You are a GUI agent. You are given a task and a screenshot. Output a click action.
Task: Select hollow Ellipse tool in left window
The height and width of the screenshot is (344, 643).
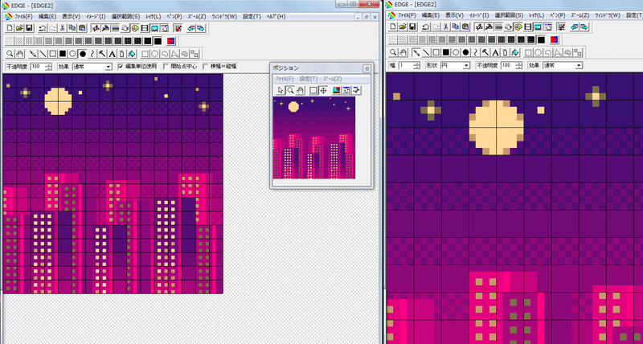point(72,54)
